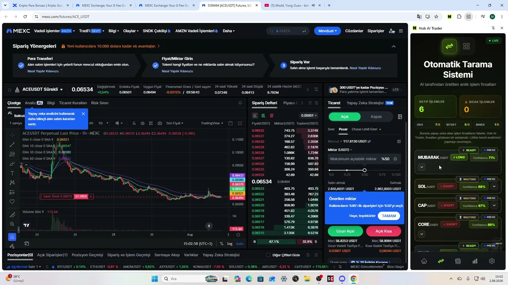Screen dimensions: 508x285
Task: Toggle percent scale on chart
Action: tap(221, 243)
